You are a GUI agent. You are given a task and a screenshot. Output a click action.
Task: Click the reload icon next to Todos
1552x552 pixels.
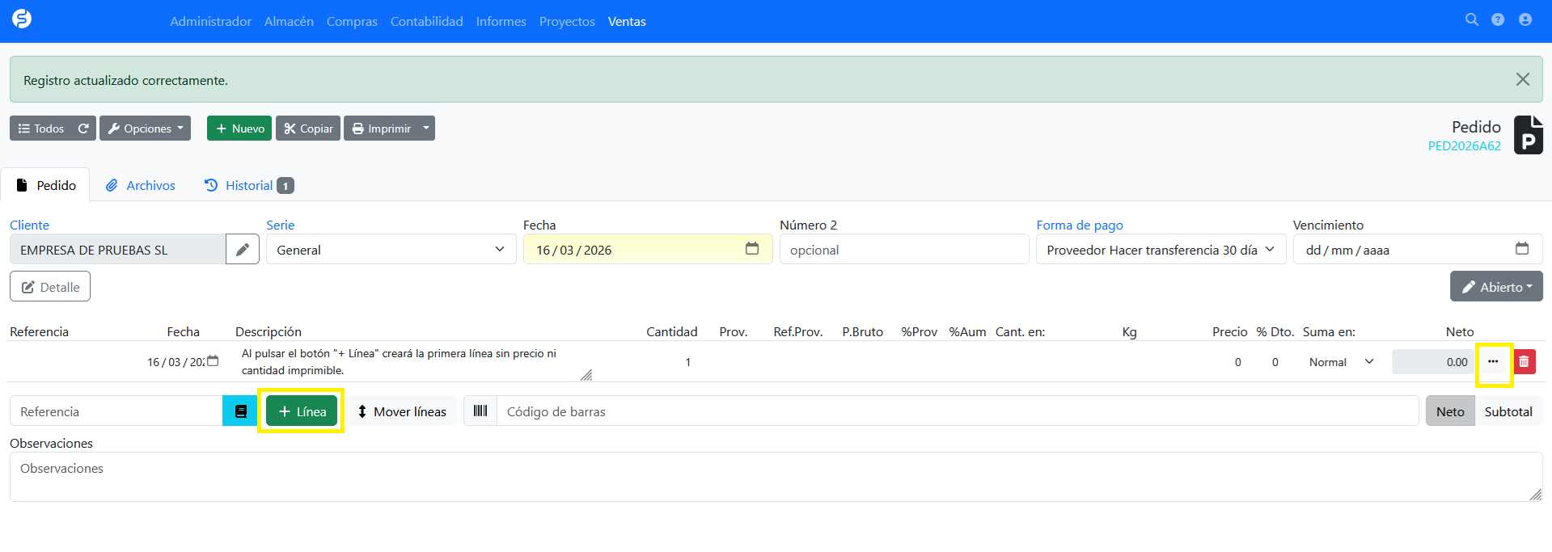(83, 129)
